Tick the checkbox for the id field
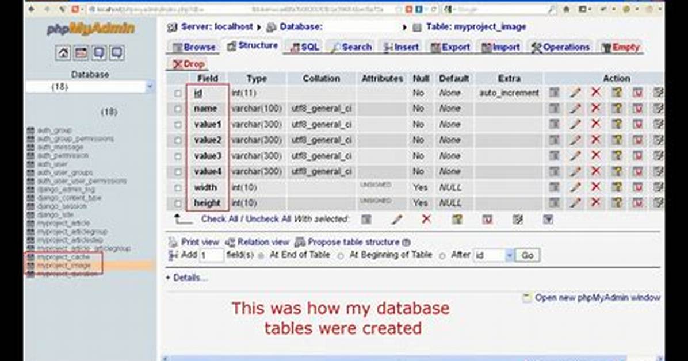This screenshot has height=361, width=688. click(x=178, y=93)
